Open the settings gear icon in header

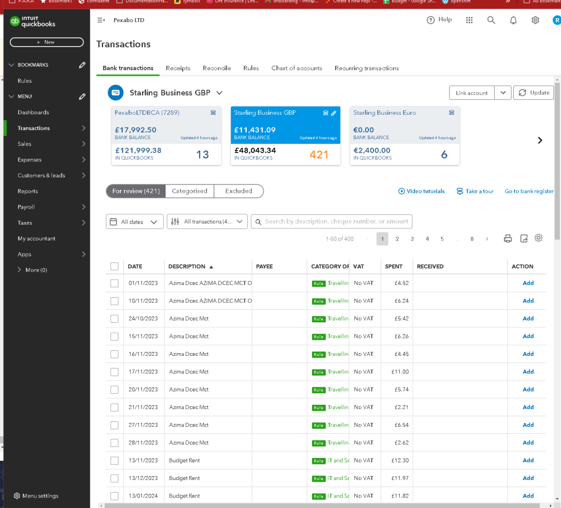535,20
